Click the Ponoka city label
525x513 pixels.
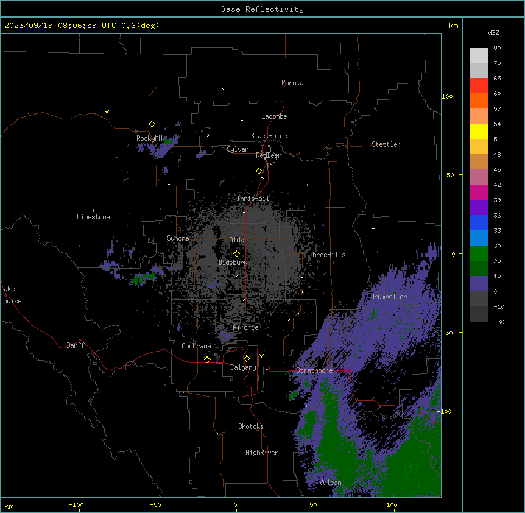click(x=292, y=83)
